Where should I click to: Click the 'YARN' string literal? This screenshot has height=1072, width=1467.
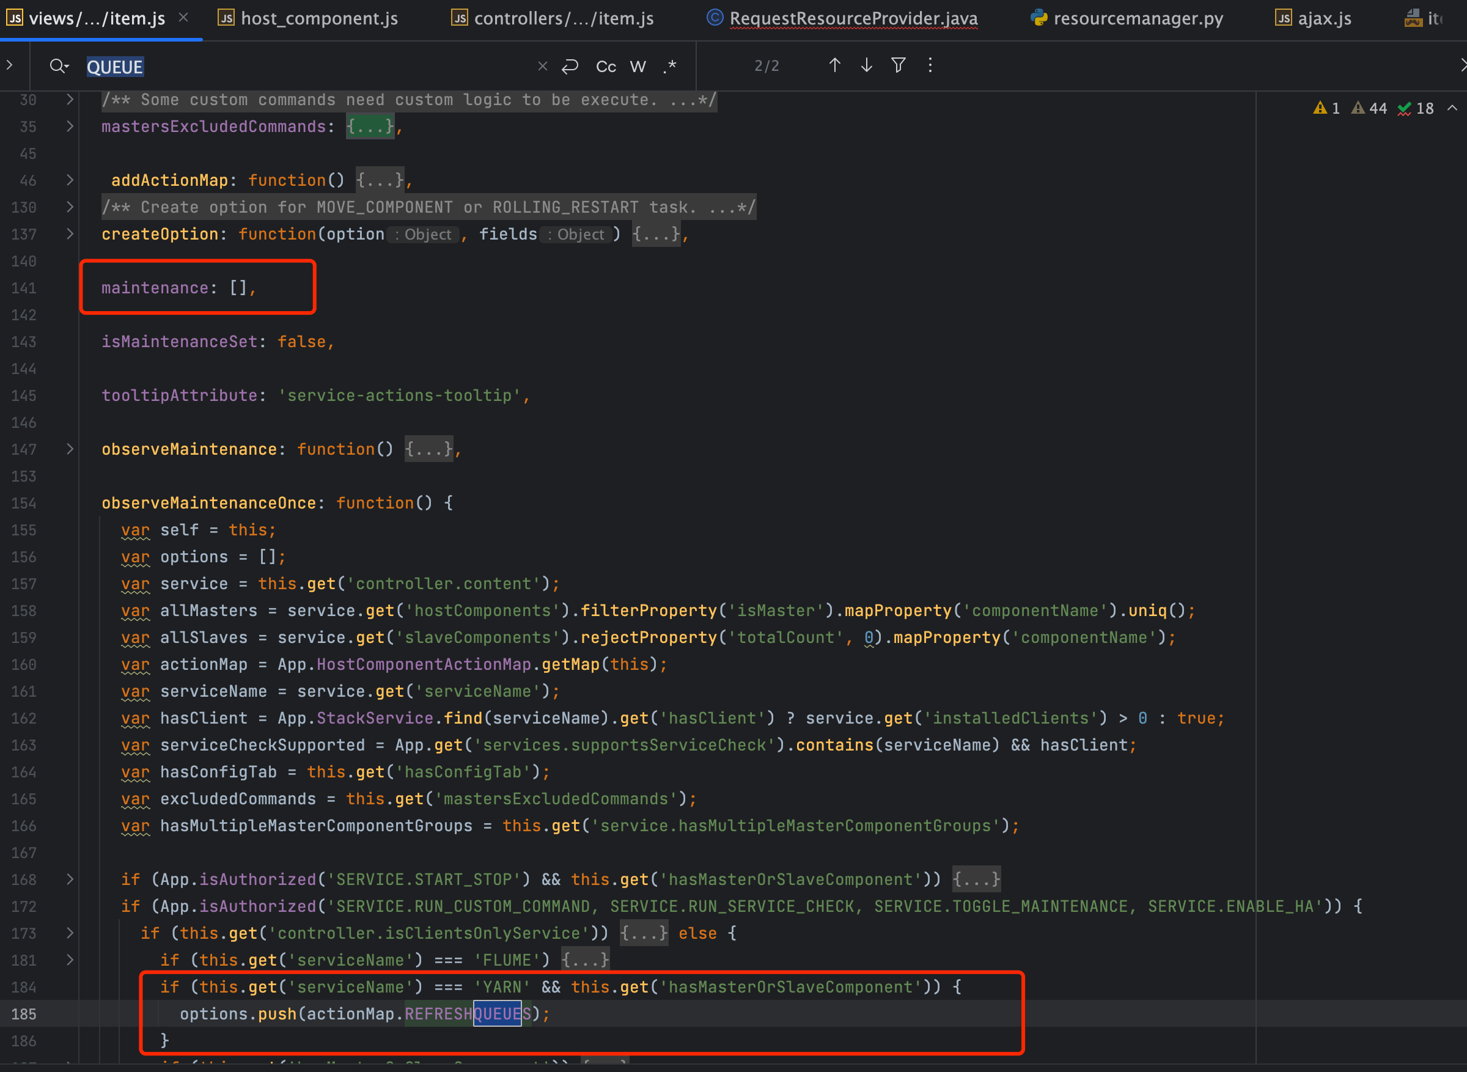click(x=502, y=987)
